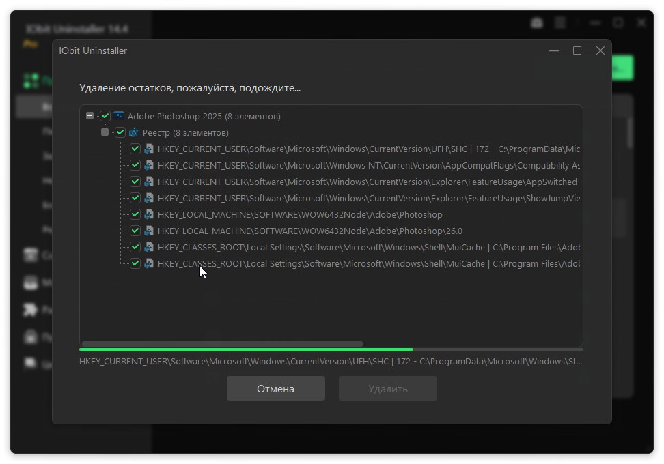
Task: Collapse the Реестр registry tree node
Action: pyautogui.click(x=105, y=132)
